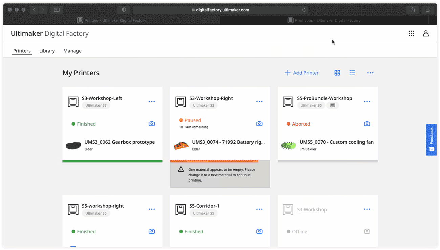
Task: Open the S5-workshop-right printer name
Action: (x=103, y=206)
